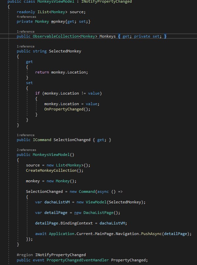Click Command in "new Command("
This screenshot has width=197, height=265.
point(87,191)
